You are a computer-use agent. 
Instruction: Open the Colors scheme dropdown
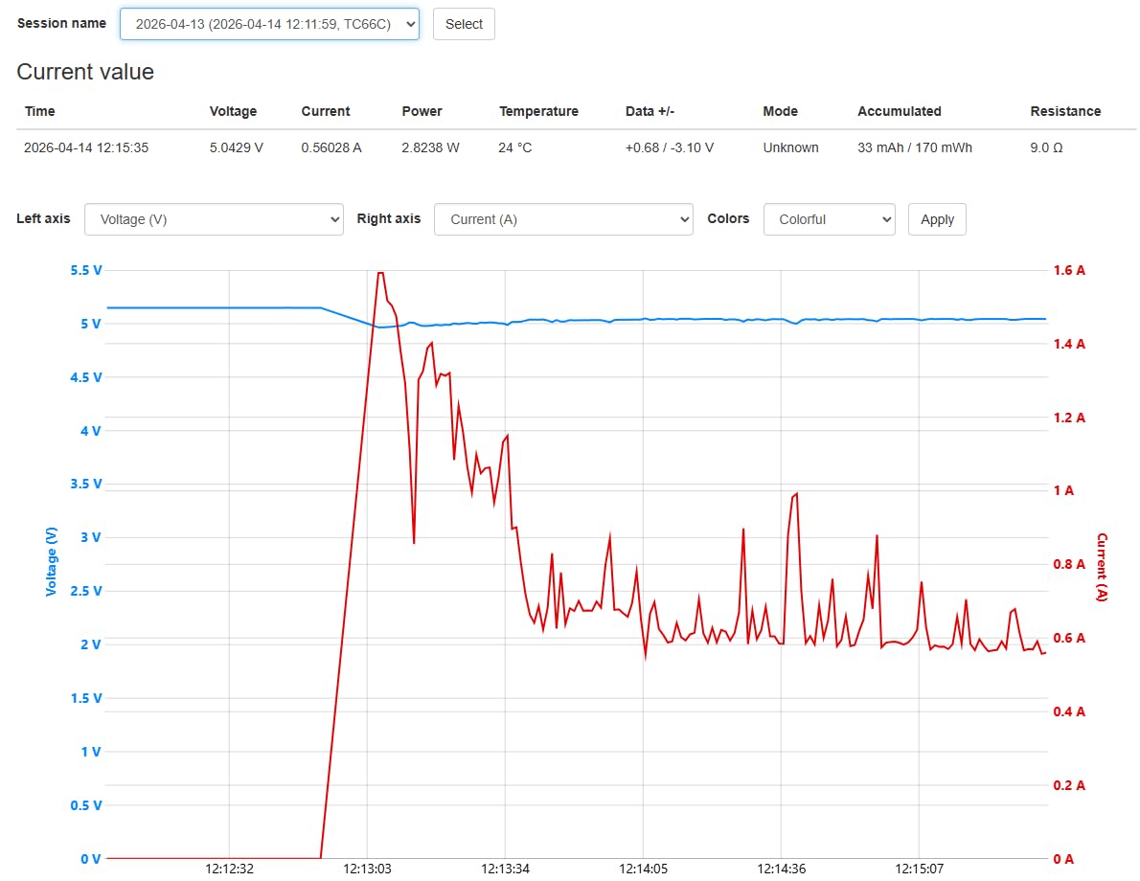[829, 219]
